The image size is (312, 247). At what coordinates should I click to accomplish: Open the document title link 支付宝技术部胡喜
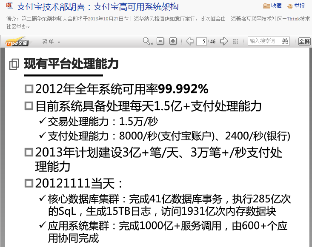click(97, 7)
